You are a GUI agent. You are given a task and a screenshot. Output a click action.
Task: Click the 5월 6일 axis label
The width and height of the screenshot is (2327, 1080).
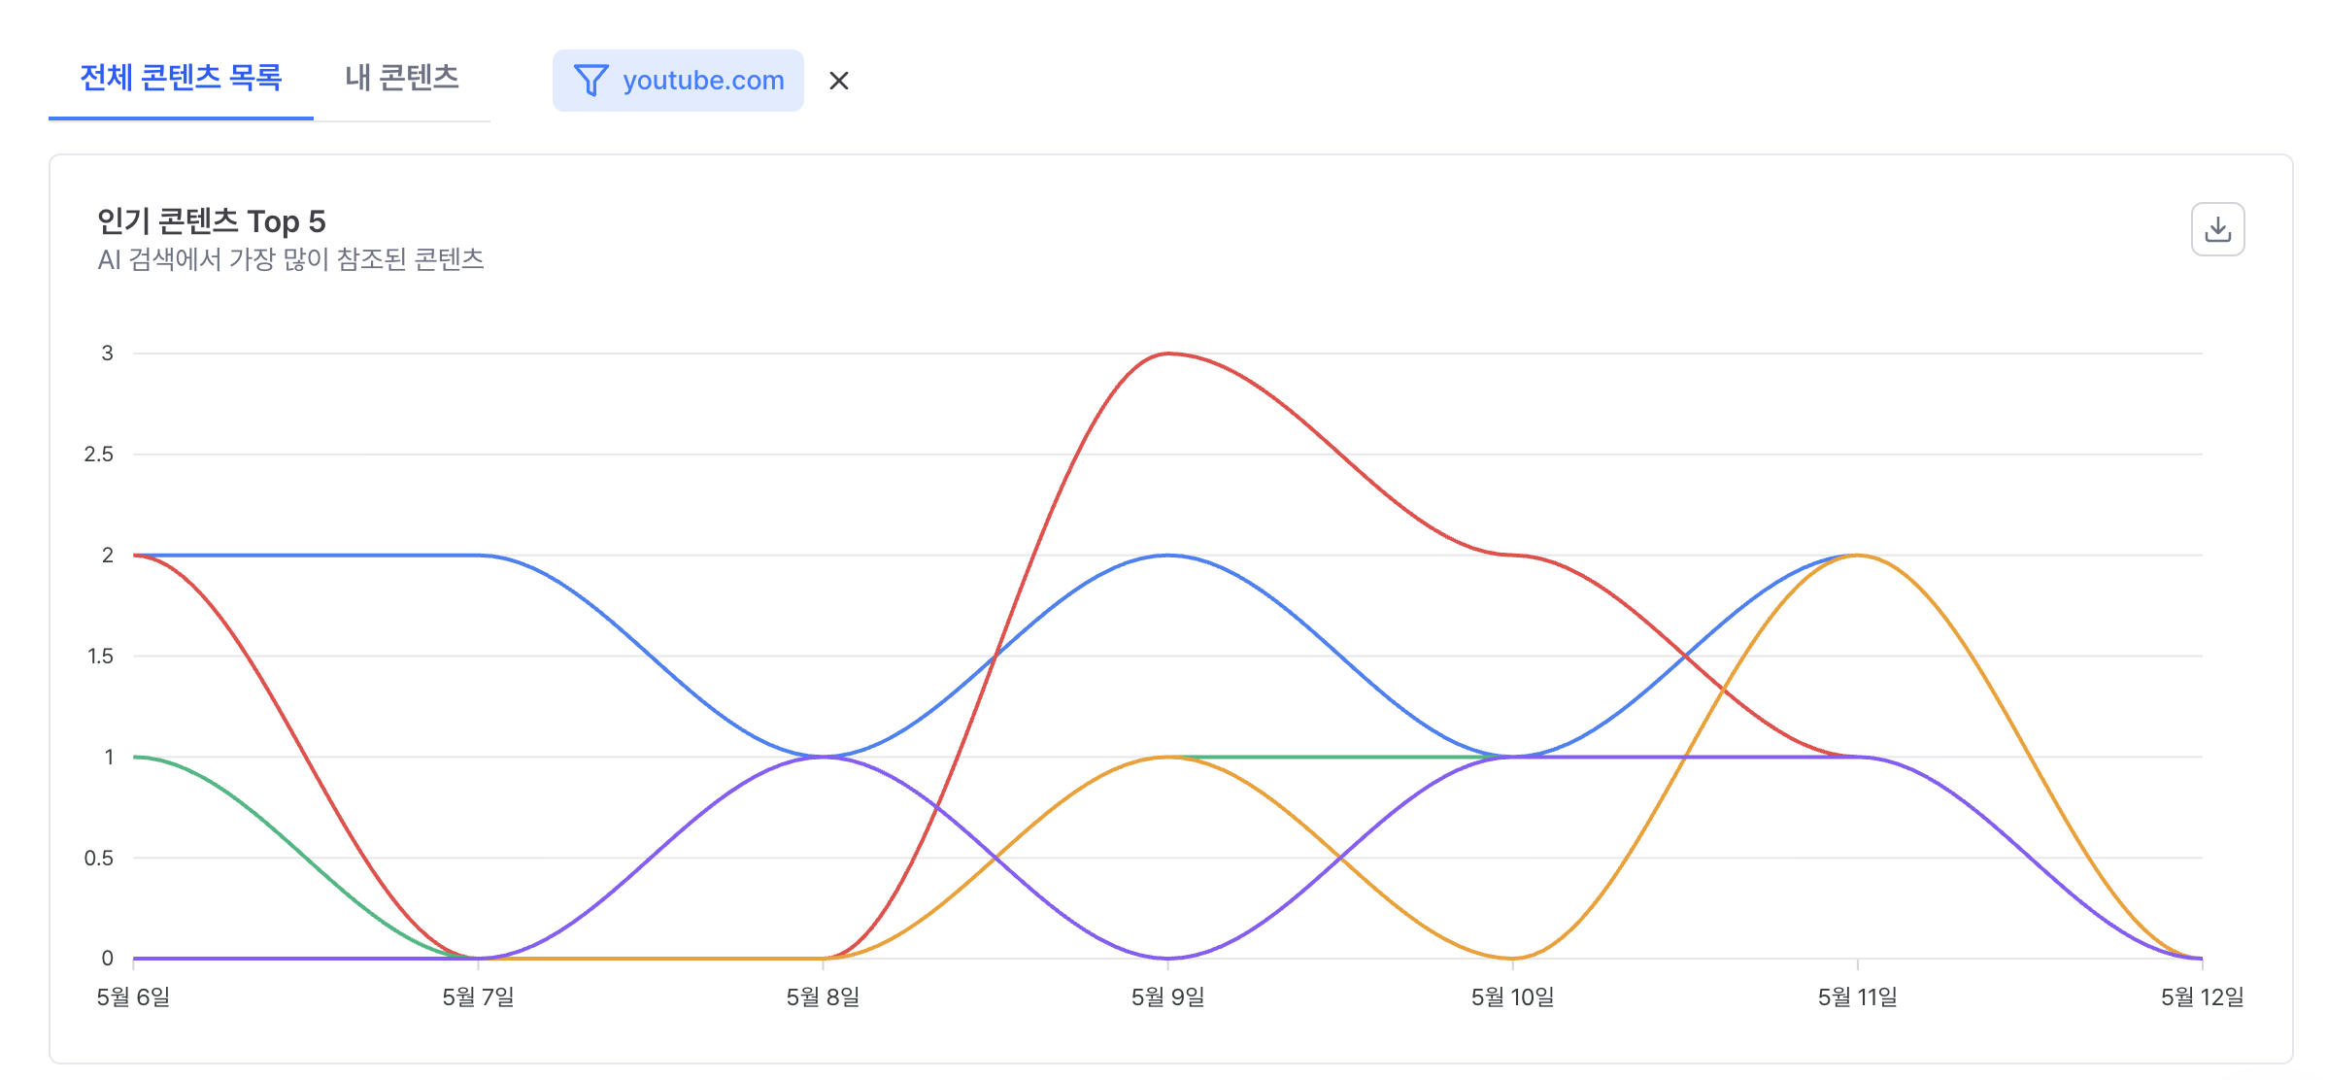coord(133,997)
